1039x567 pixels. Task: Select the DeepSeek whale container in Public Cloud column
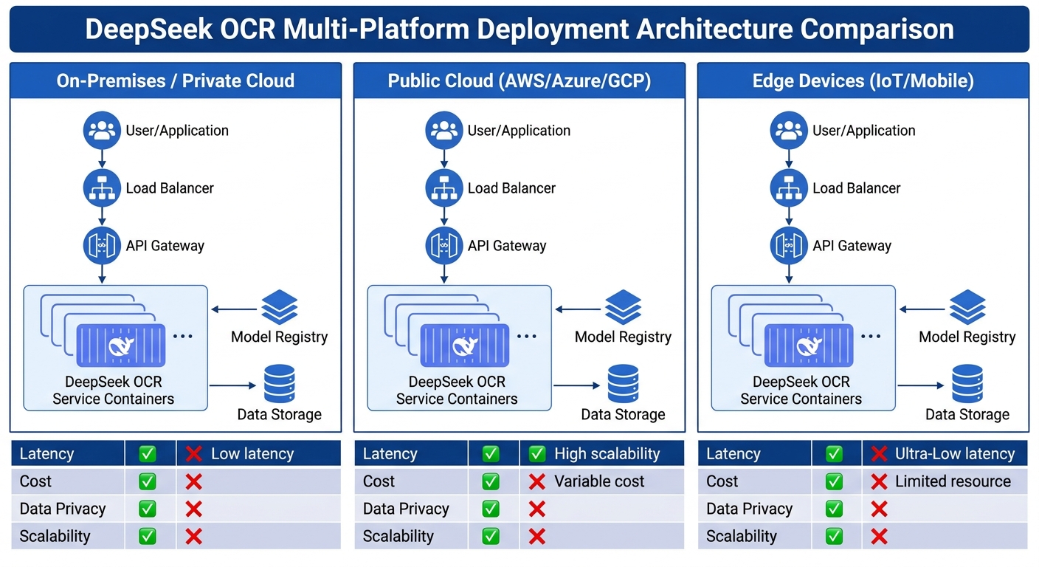pyautogui.click(x=465, y=346)
